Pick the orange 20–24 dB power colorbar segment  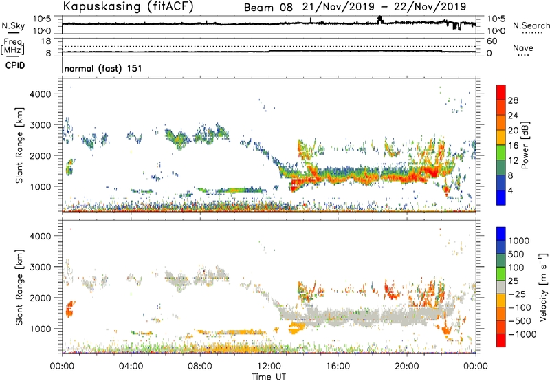501,122
